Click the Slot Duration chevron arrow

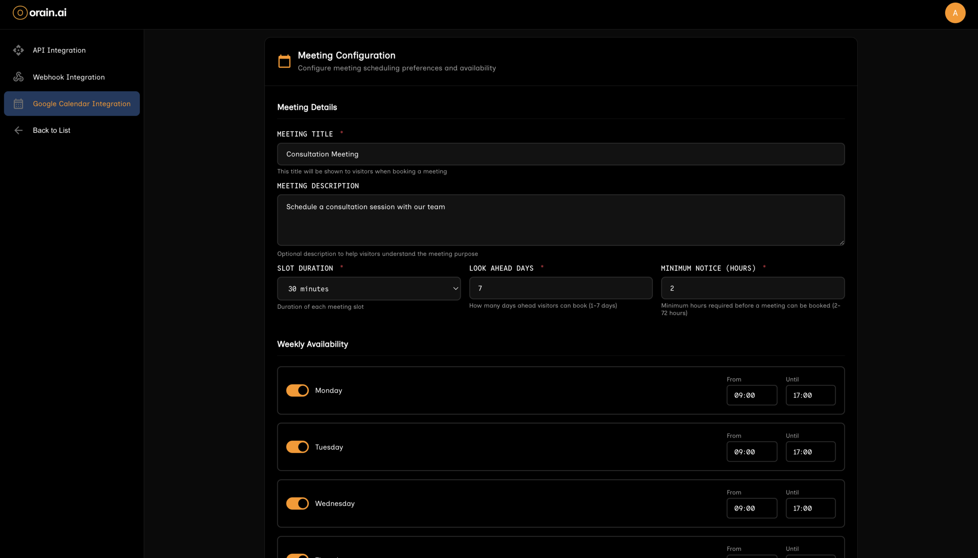coord(455,289)
